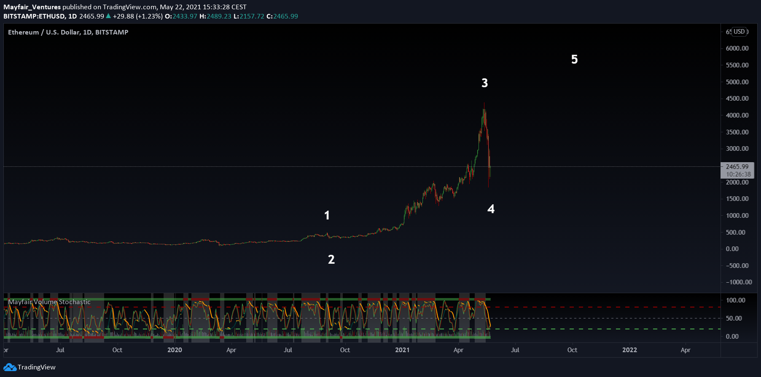Click the 3000.00 price axis label

[737, 149]
